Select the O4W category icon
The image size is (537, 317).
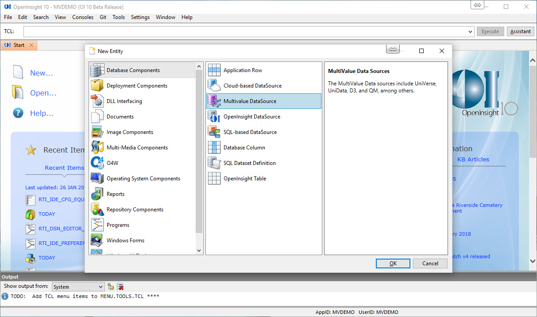(97, 163)
